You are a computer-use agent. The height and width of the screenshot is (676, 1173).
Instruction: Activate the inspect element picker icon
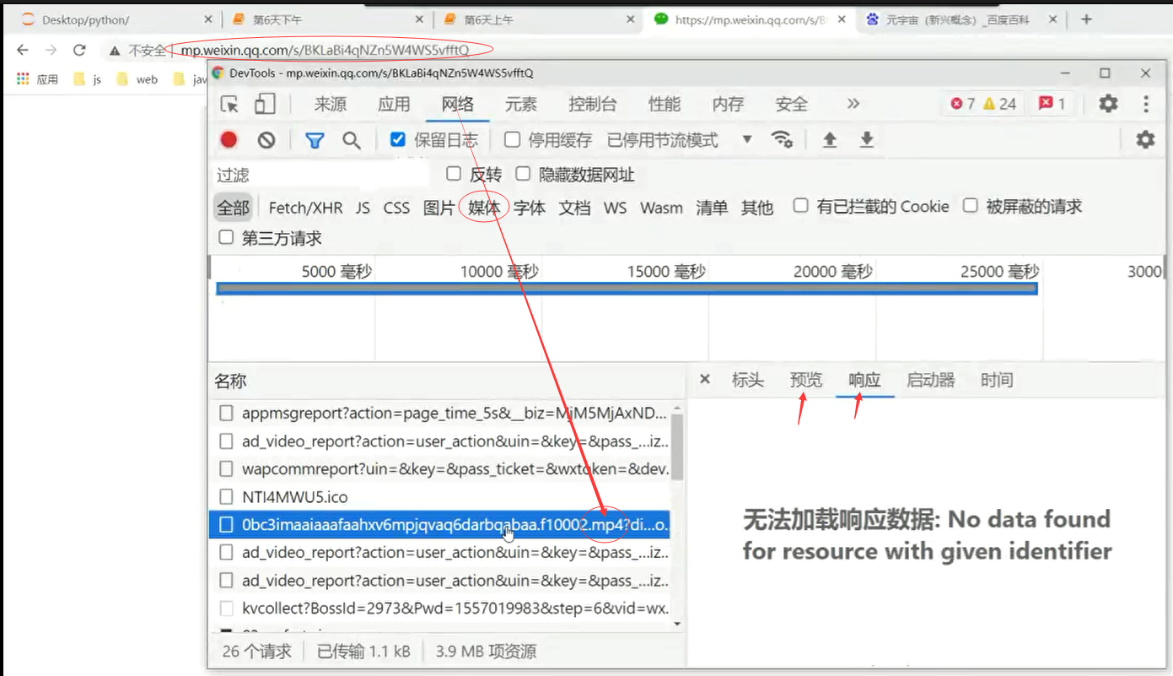pyautogui.click(x=229, y=104)
